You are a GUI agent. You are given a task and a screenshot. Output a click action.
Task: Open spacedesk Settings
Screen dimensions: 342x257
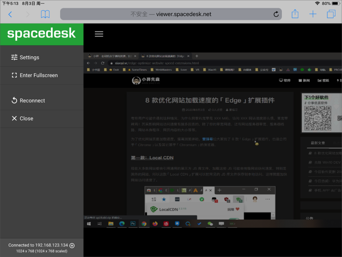tap(29, 57)
